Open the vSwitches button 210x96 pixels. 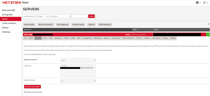(x=91, y=24)
